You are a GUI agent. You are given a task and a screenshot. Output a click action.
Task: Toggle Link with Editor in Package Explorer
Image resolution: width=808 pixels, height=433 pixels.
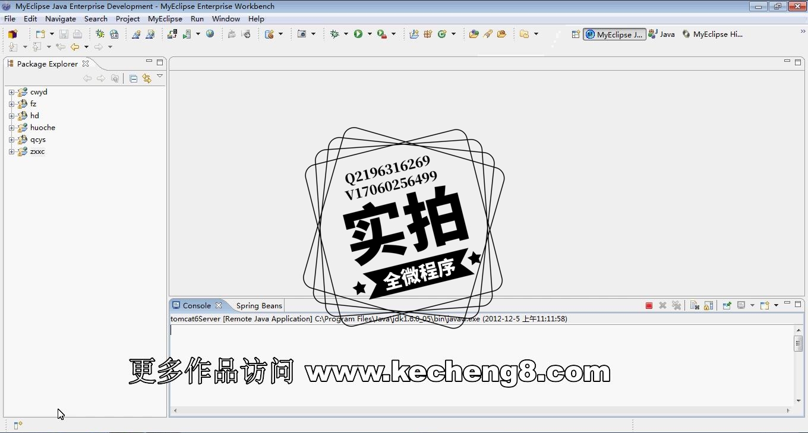pos(147,78)
